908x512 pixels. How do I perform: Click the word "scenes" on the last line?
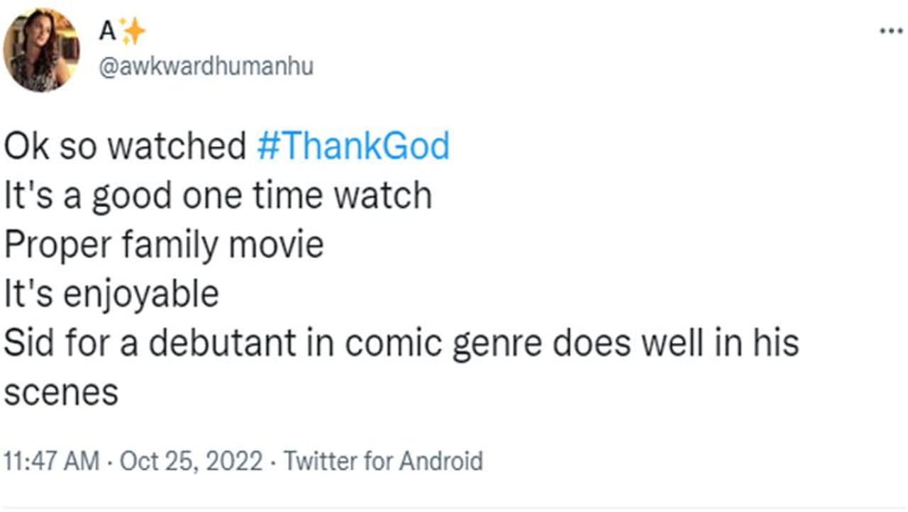tap(61, 392)
